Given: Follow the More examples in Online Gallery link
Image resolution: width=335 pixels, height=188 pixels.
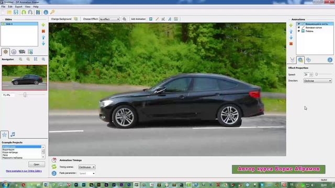Looking at the screenshot, I should click(24, 171).
